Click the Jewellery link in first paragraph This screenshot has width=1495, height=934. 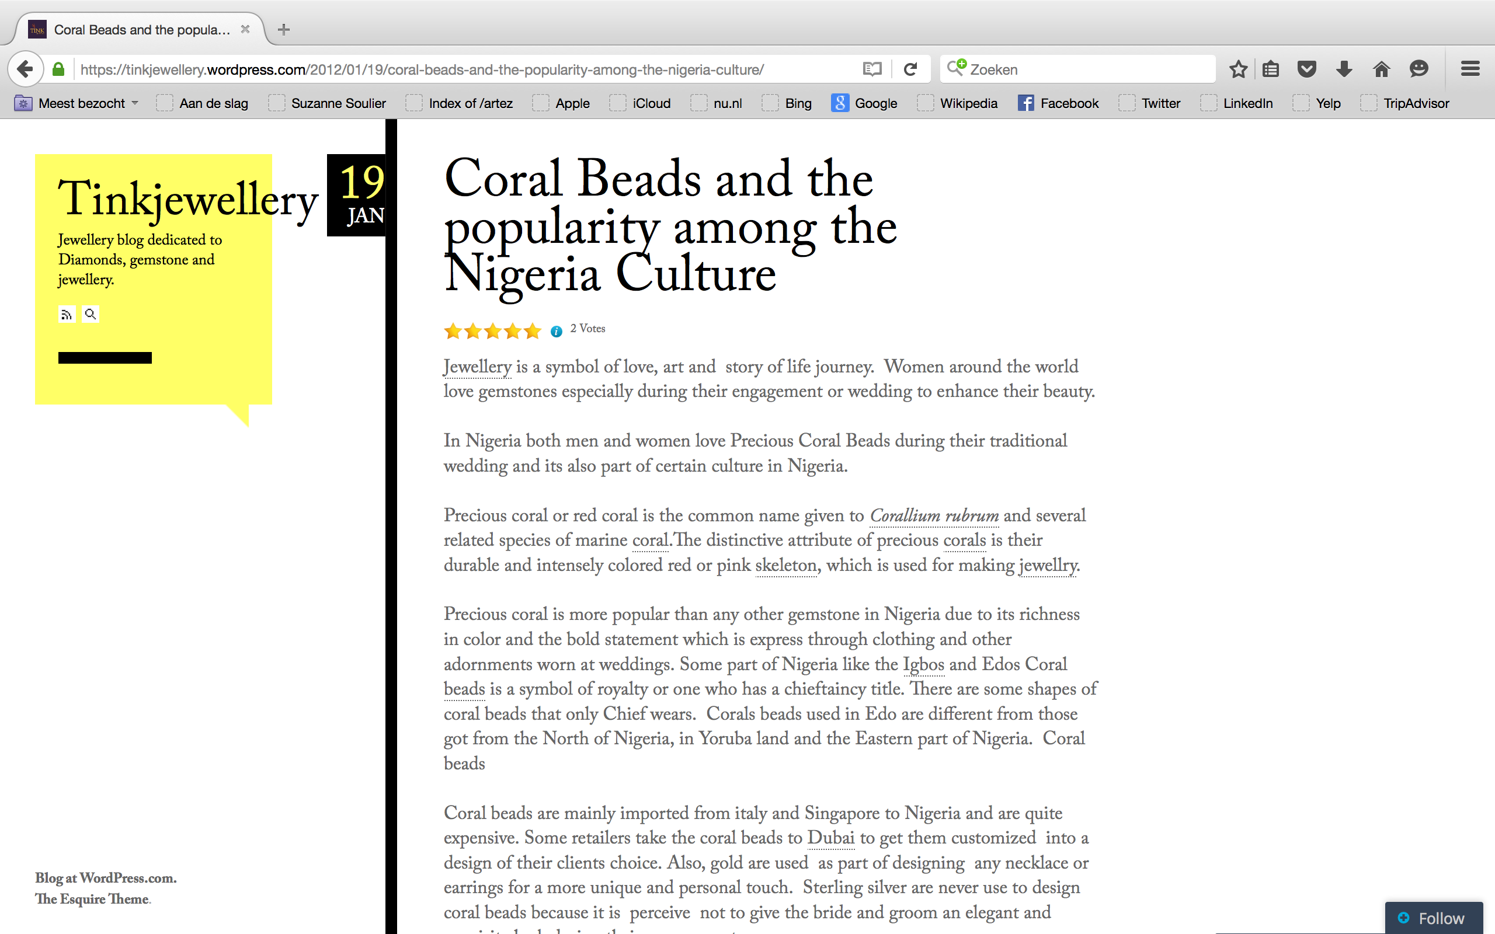point(478,367)
